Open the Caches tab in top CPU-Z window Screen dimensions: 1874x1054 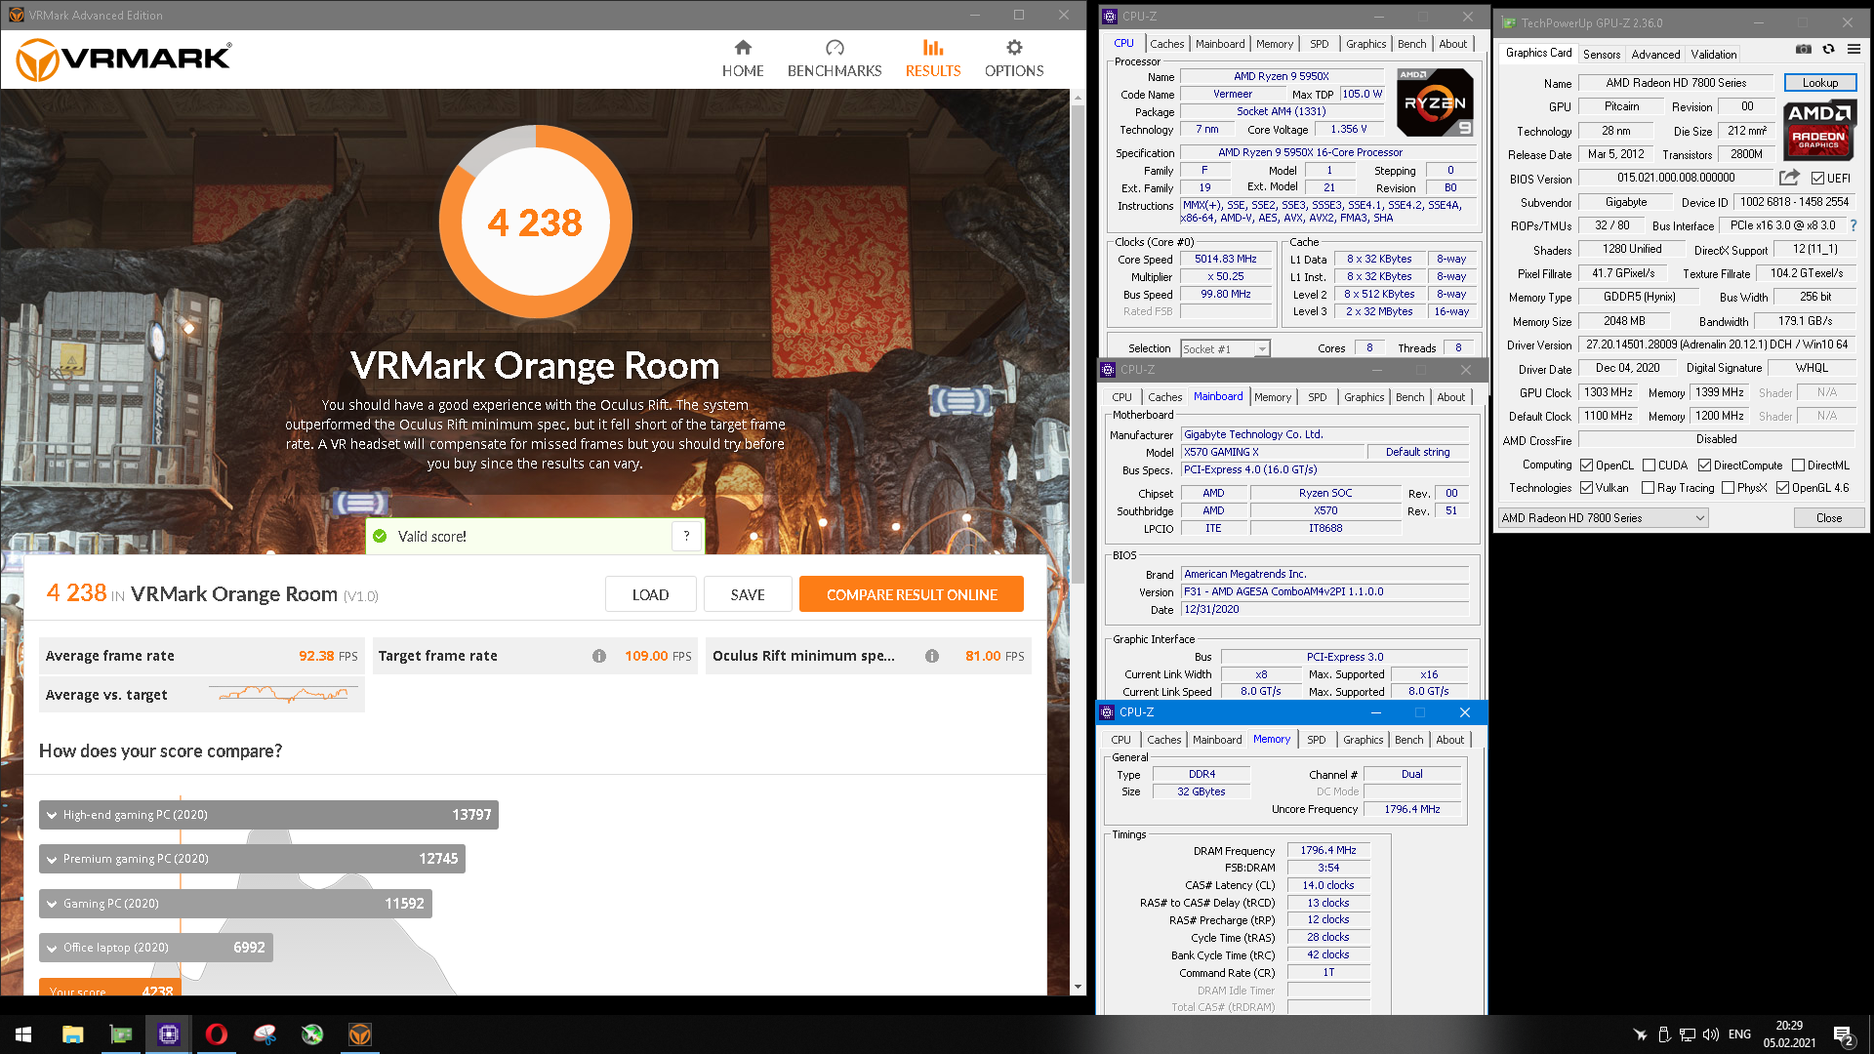coord(1166,44)
